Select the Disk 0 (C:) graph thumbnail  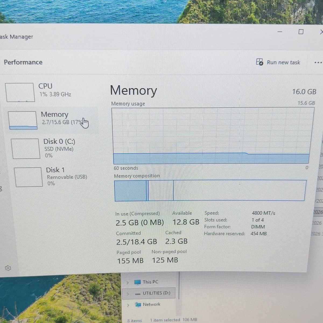[26, 149]
